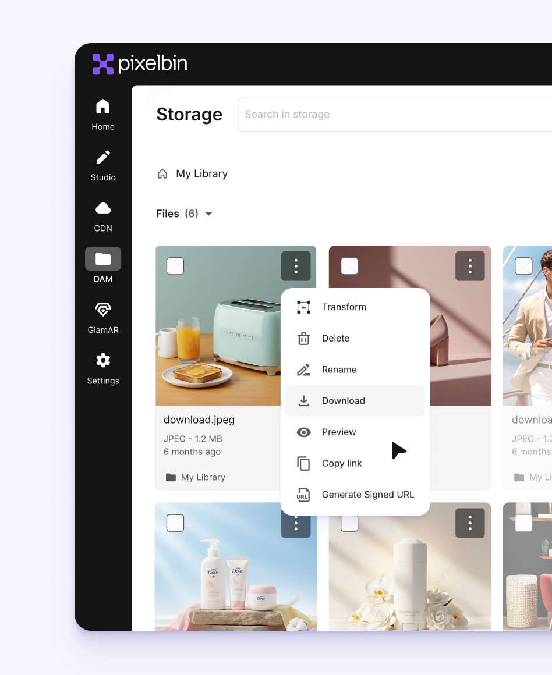Screen dimensions: 552x675
Task: Open My Library breadcrumb
Action: [x=201, y=173]
